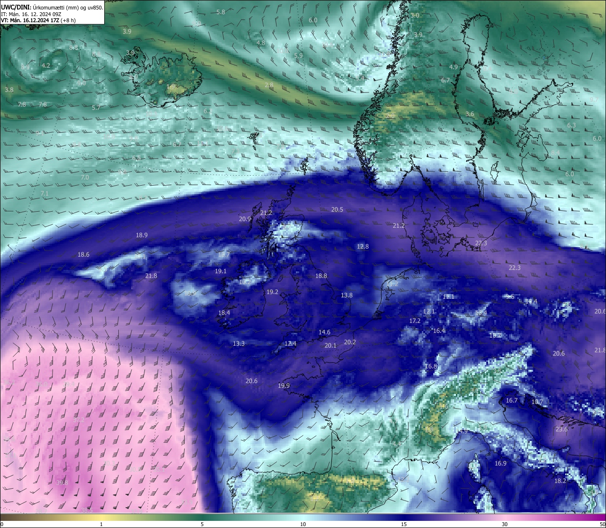
Task: Click the 20.2 value label
Action: (x=350, y=342)
